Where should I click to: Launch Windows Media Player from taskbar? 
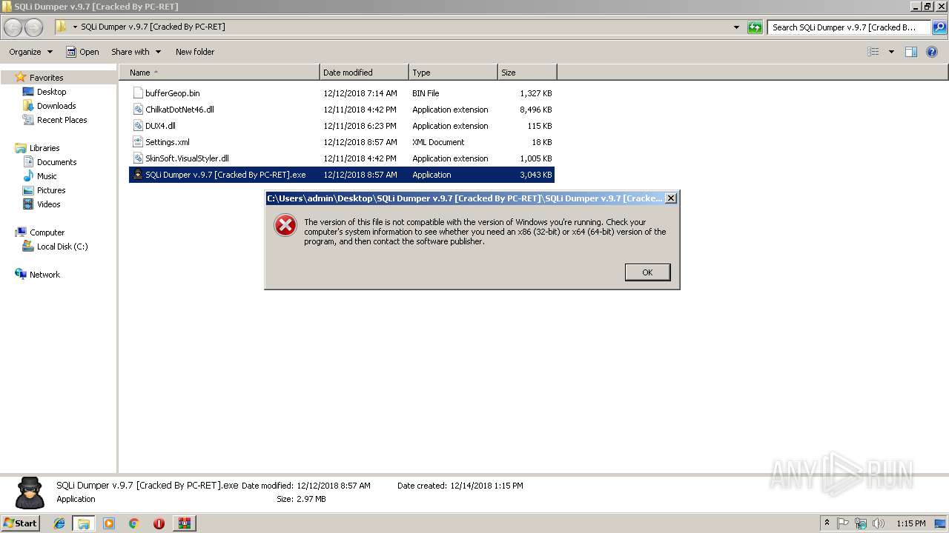[x=109, y=523]
